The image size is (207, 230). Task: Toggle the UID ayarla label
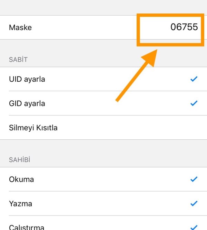point(27,79)
